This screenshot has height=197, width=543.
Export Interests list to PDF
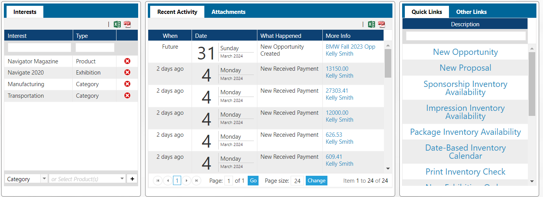point(127,24)
